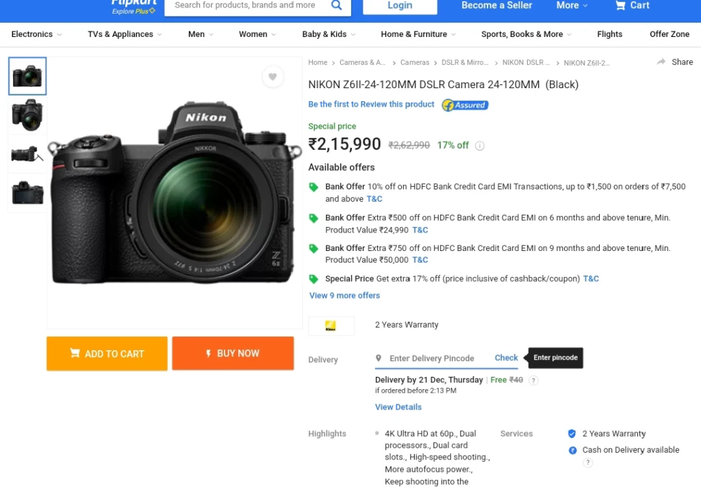Screen dimensions: 701x489
Task: Click the Enter Delivery Pincode field
Action: coord(431,358)
